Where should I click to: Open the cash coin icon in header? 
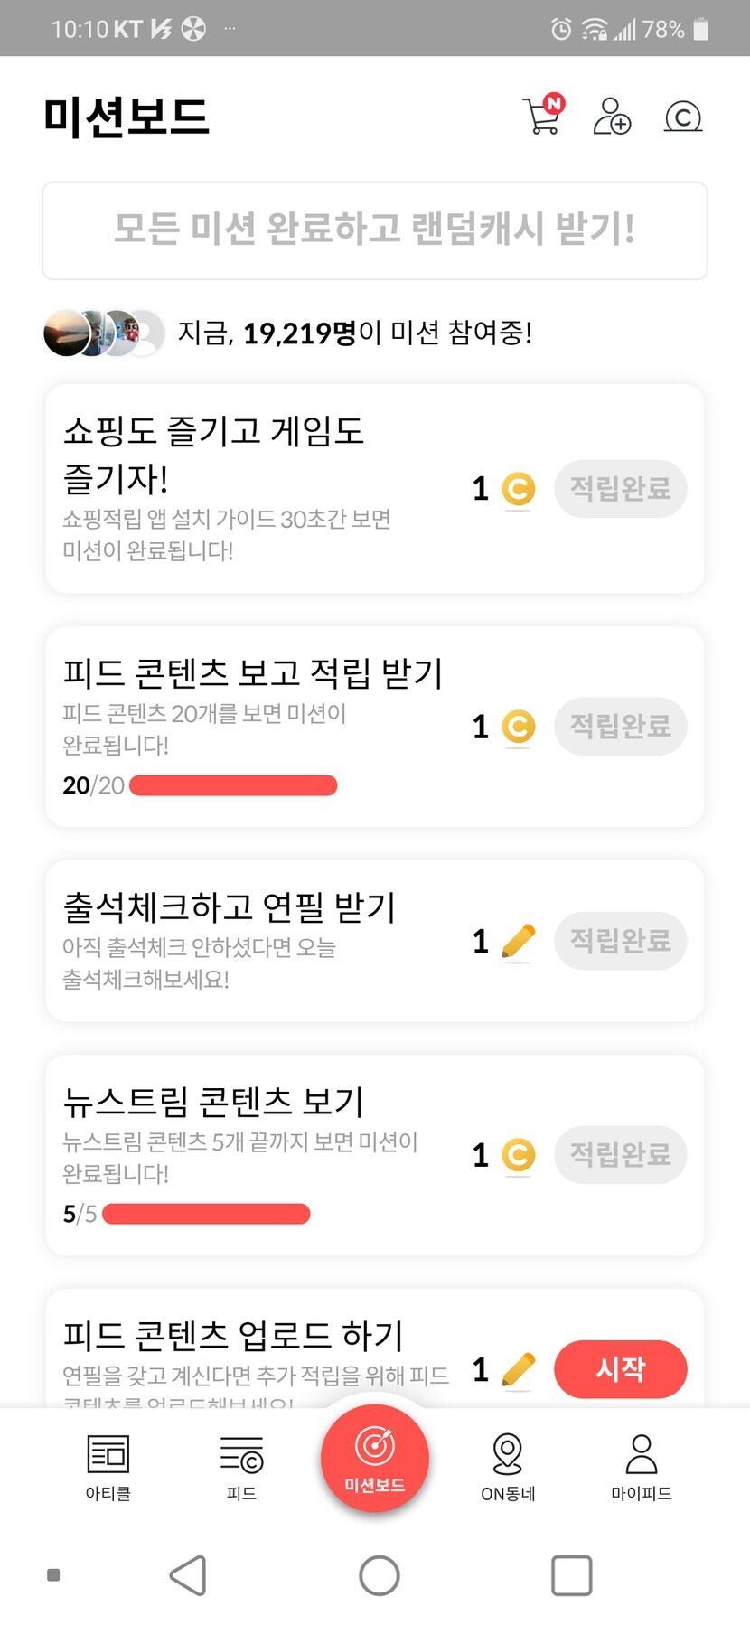click(683, 117)
